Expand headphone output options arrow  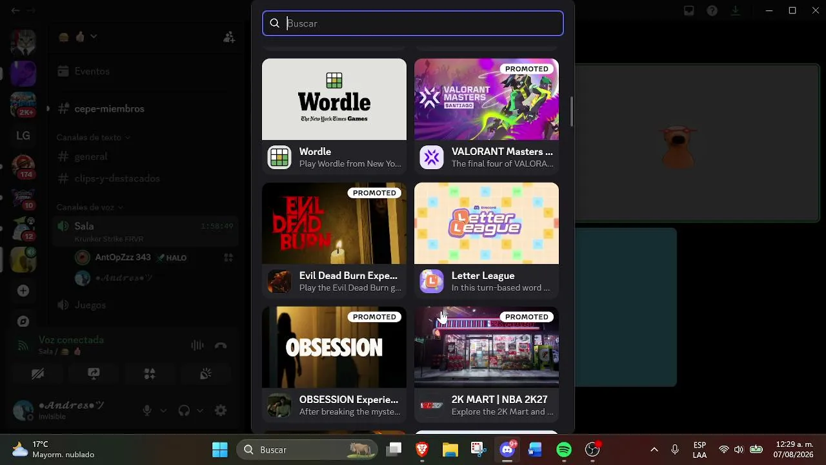coord(200,410)
